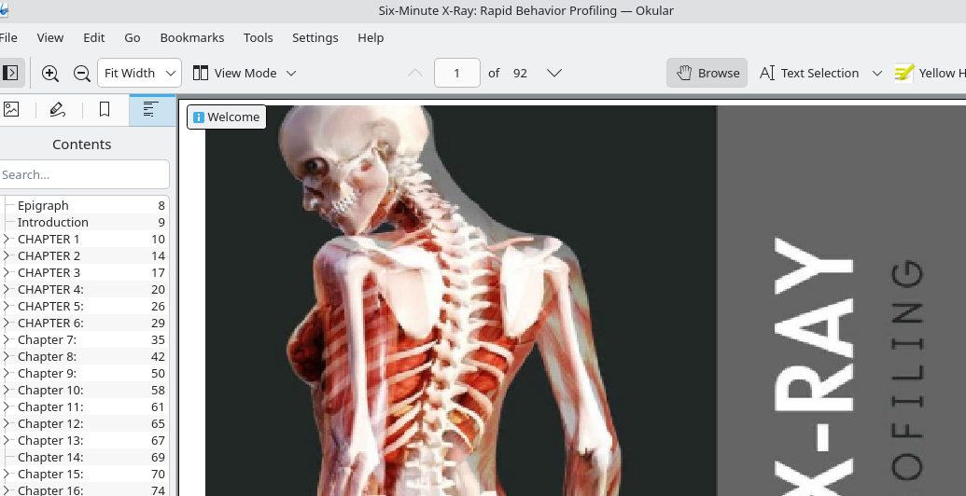Click the Contents search field

click(83, 174)
